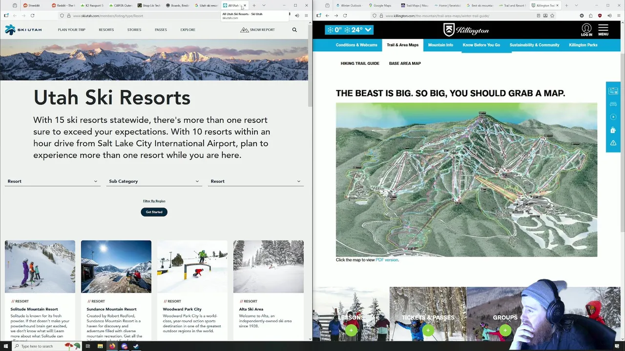Open the Plan Your Trip menu
625x351 pixels.
coord(71,30)
